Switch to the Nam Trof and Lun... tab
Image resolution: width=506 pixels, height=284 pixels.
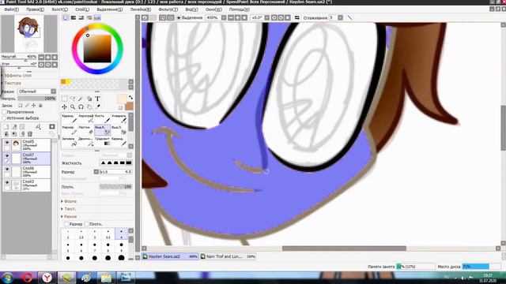point(228,256)
